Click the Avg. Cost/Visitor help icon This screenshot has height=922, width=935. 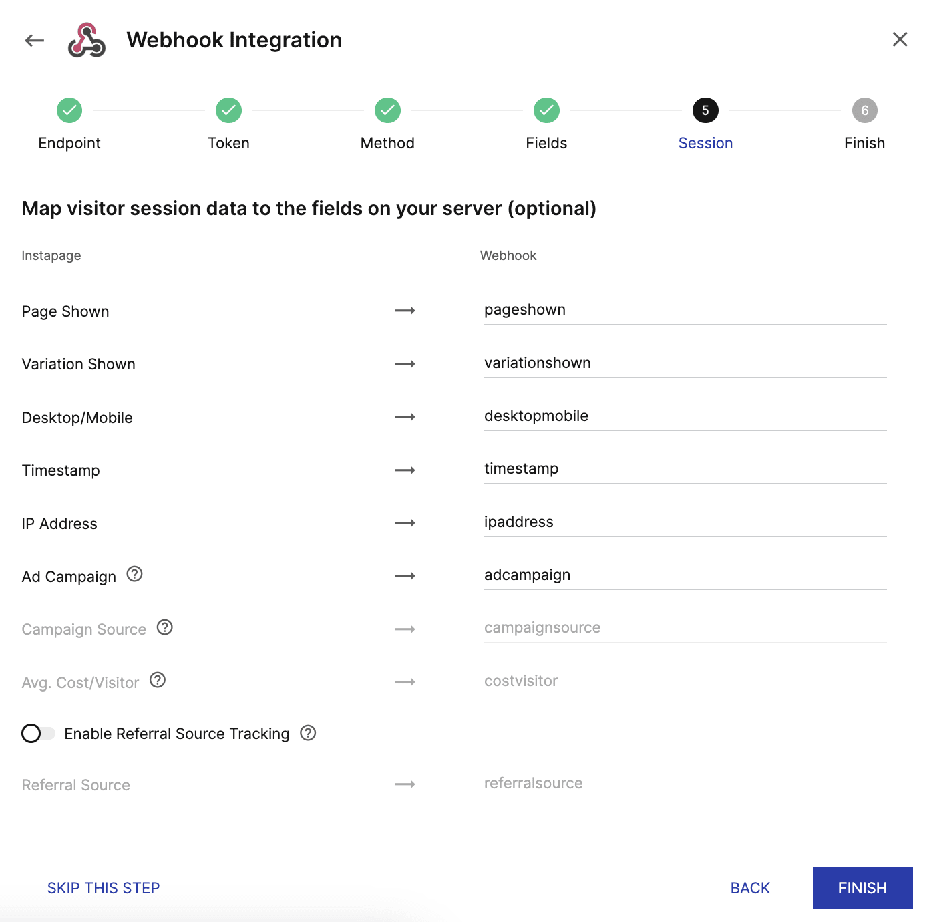[x=158, y=679]
